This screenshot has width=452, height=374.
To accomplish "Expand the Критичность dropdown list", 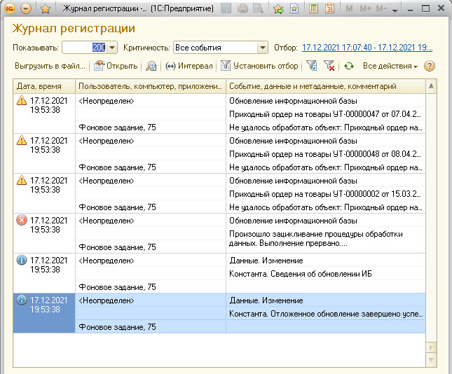I will pyautogui.click(x=263, y=48).
